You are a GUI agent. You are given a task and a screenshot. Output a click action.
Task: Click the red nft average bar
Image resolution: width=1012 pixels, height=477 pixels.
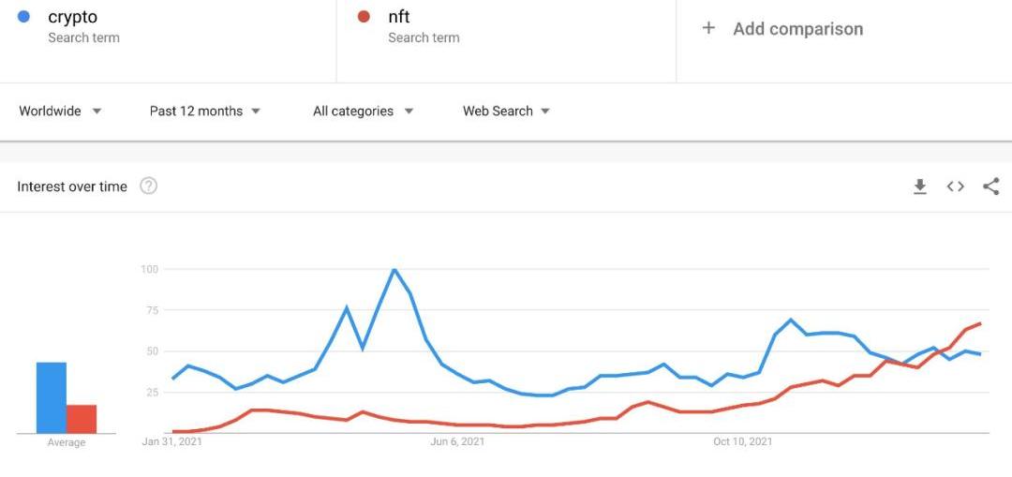coord(82,419)
